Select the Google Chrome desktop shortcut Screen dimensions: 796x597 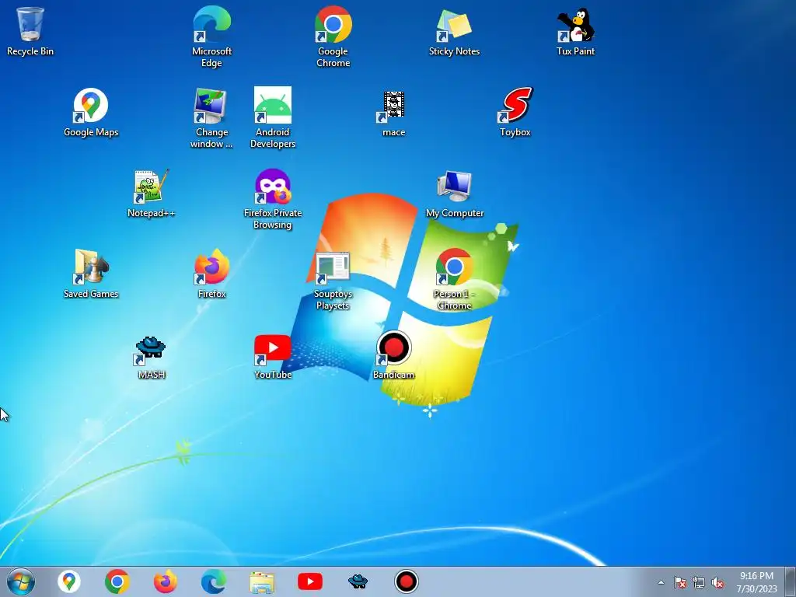pos(333,37)
